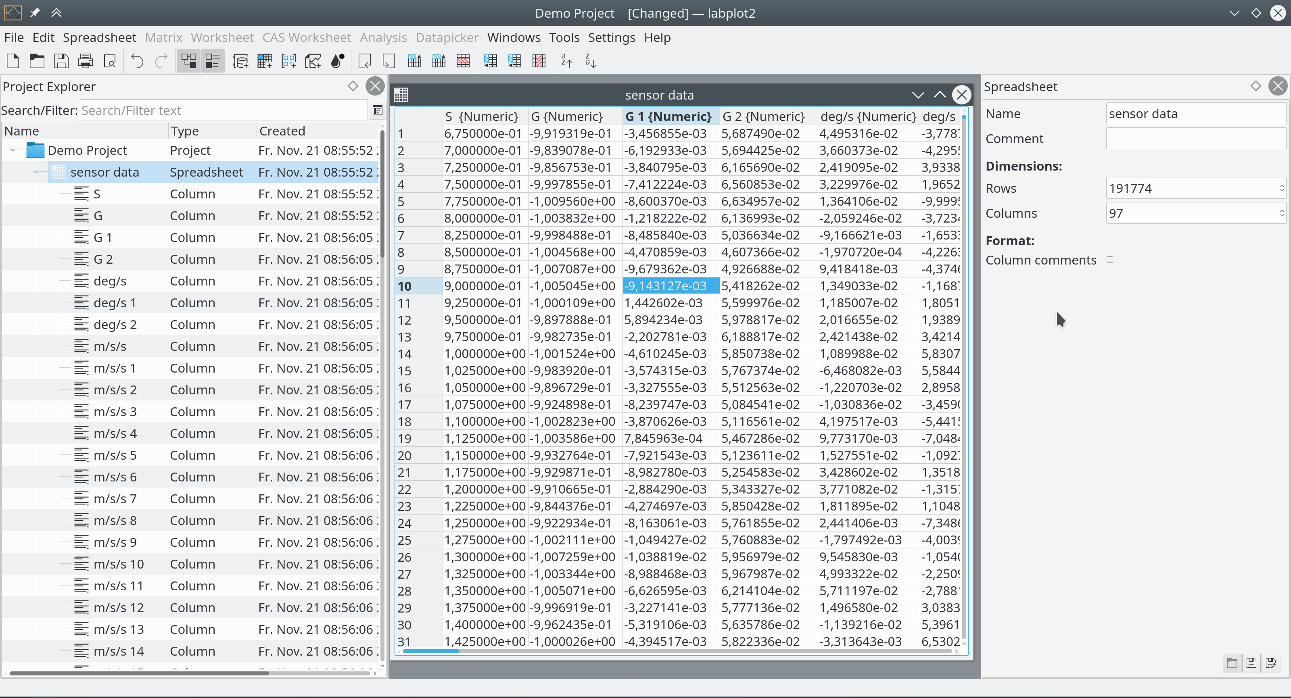Click the New project toolbar icon
Screen dimensions: 1291x698
tap(13, 61)
